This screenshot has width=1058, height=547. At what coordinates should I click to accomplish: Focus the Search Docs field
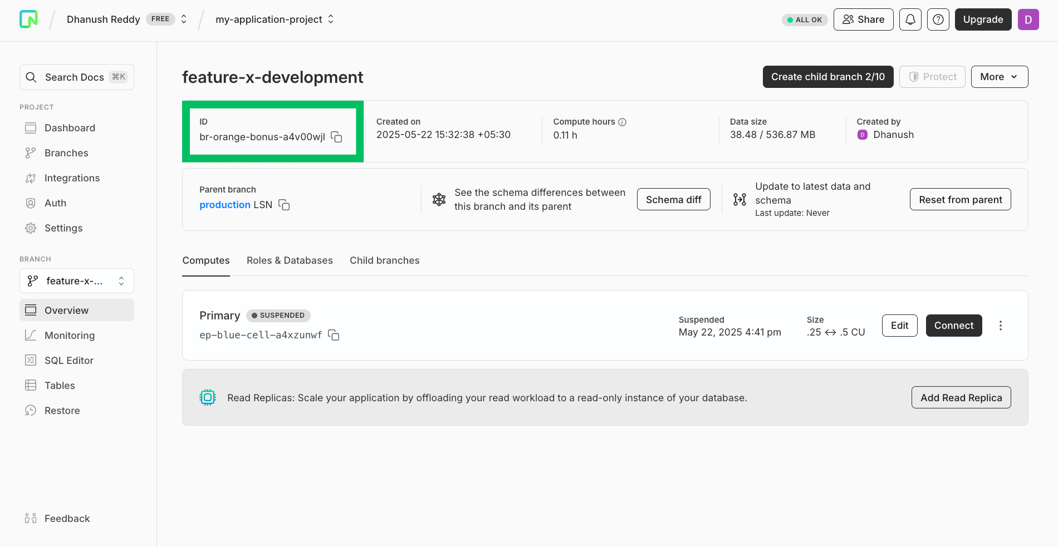[x=77, y=77]
